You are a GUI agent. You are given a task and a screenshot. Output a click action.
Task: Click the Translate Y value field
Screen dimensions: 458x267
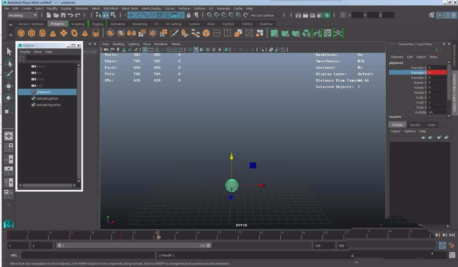437,73
